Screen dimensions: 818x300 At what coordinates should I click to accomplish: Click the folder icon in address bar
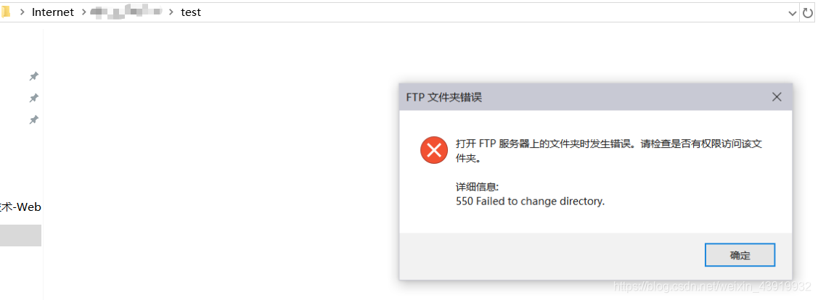point(5,12)
